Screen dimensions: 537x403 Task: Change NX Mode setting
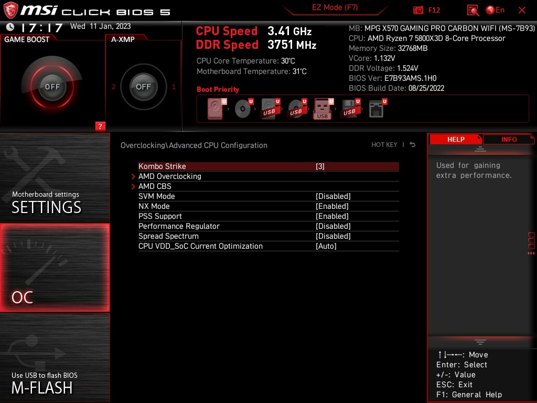click(268, 206)
